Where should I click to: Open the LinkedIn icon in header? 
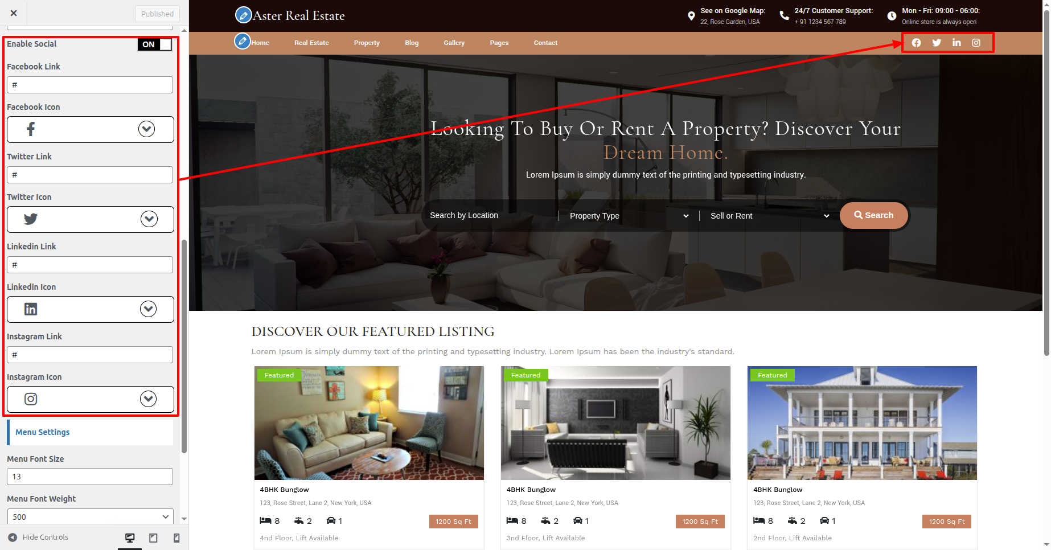point(956,43)
